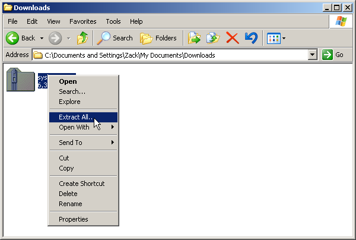Image resolution: width=356 pixels, height=240 pixels.
Task: Open the Views icon dropdown
Action: (x=276, y=38)
